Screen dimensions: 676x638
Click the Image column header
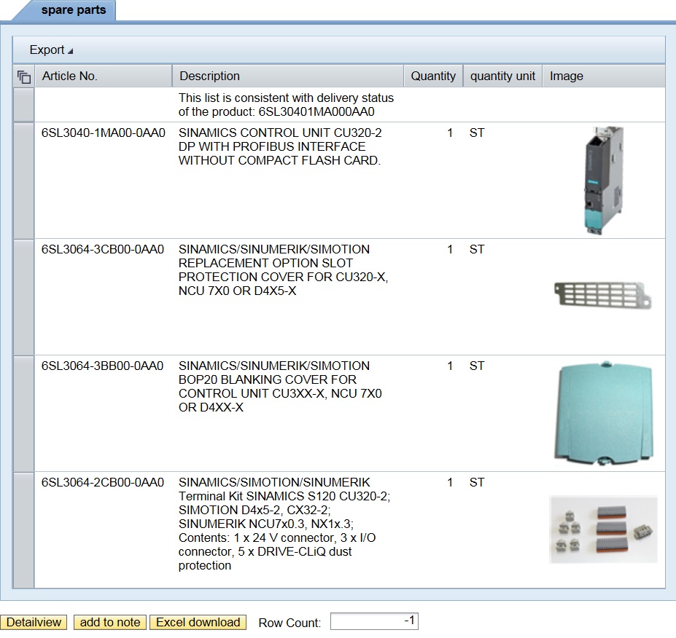coord(604,76)
